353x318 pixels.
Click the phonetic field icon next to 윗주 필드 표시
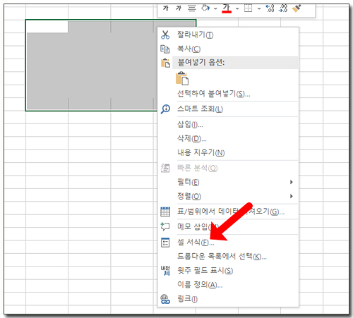(x=165, y=271)
